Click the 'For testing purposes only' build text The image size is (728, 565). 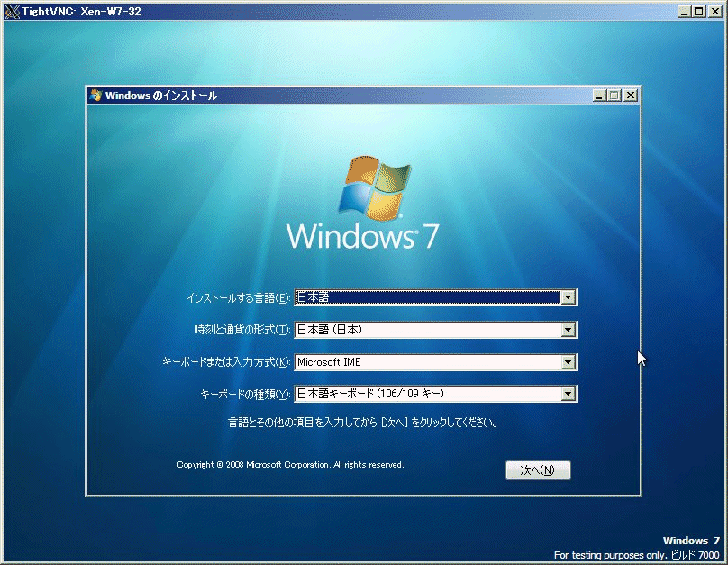pos(636,555)
